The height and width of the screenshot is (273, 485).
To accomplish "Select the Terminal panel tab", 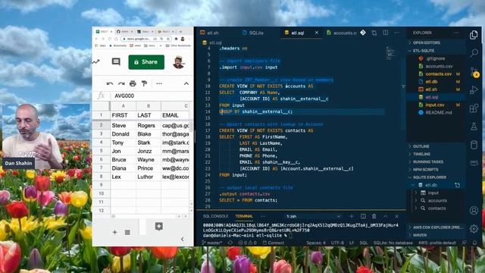I will [244, 216].
